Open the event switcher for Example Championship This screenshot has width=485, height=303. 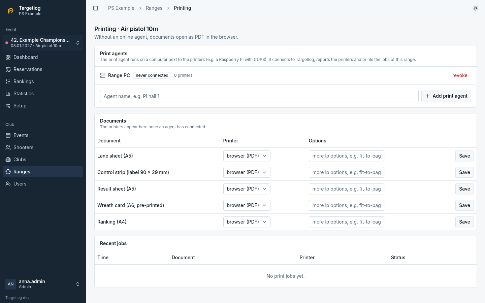pyautogui.click(x=43, y=43)
